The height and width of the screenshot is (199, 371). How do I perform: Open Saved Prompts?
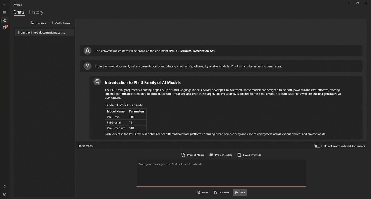pos(249,155)
